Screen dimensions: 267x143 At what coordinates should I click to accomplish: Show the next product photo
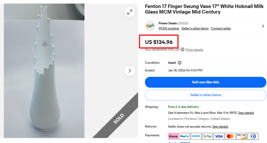pyautogui.click(x=130, y=71)
